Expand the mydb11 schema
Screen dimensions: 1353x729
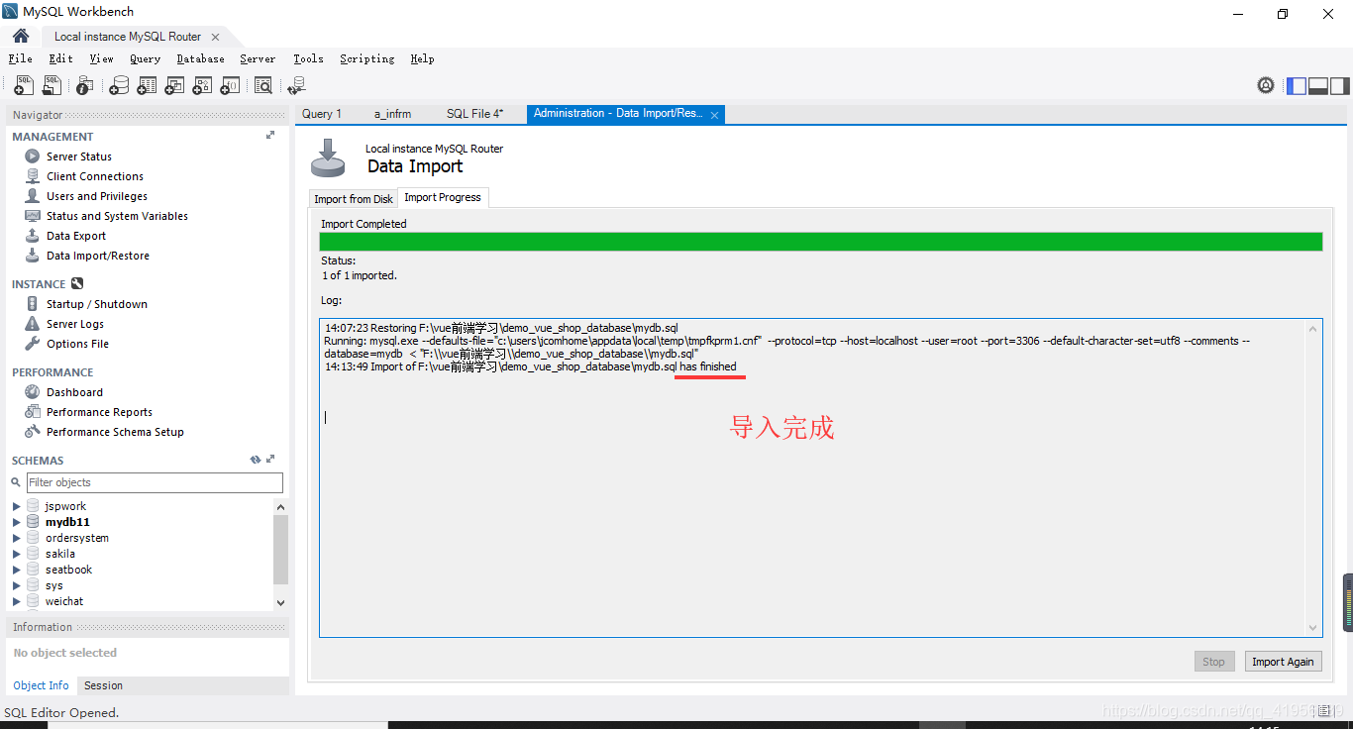click(17, 522)
